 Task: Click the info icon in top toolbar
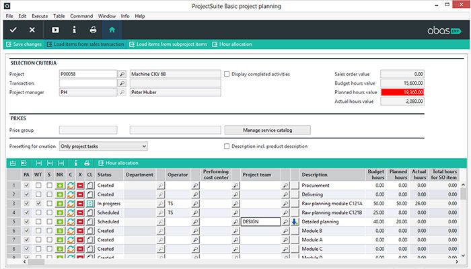pyautogui.click(x=74, y=30)
